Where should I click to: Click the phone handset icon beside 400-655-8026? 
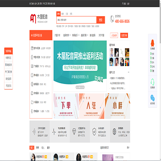112,19
